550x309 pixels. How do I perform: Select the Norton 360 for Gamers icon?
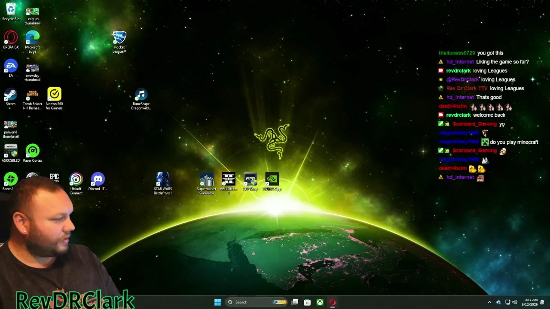point(54,98)
